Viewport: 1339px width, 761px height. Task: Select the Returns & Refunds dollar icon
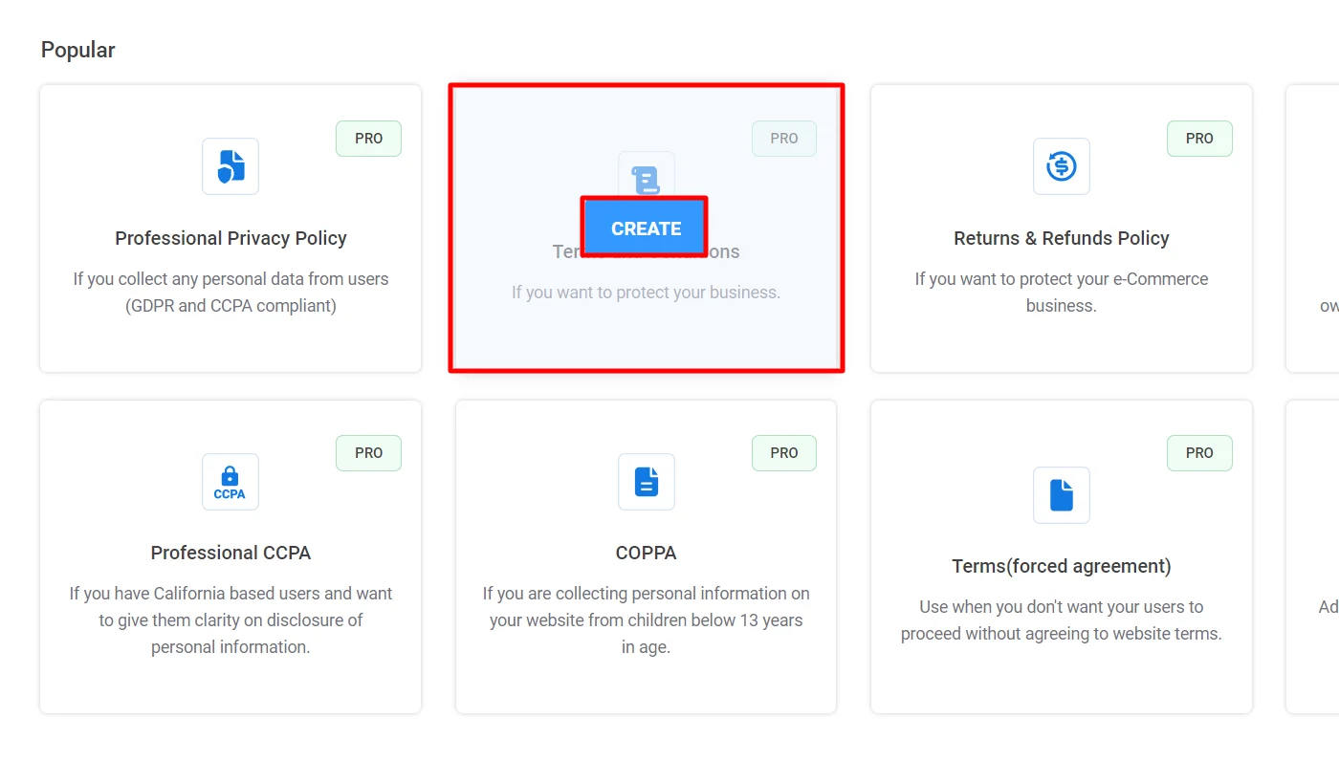pos(1061,166)
